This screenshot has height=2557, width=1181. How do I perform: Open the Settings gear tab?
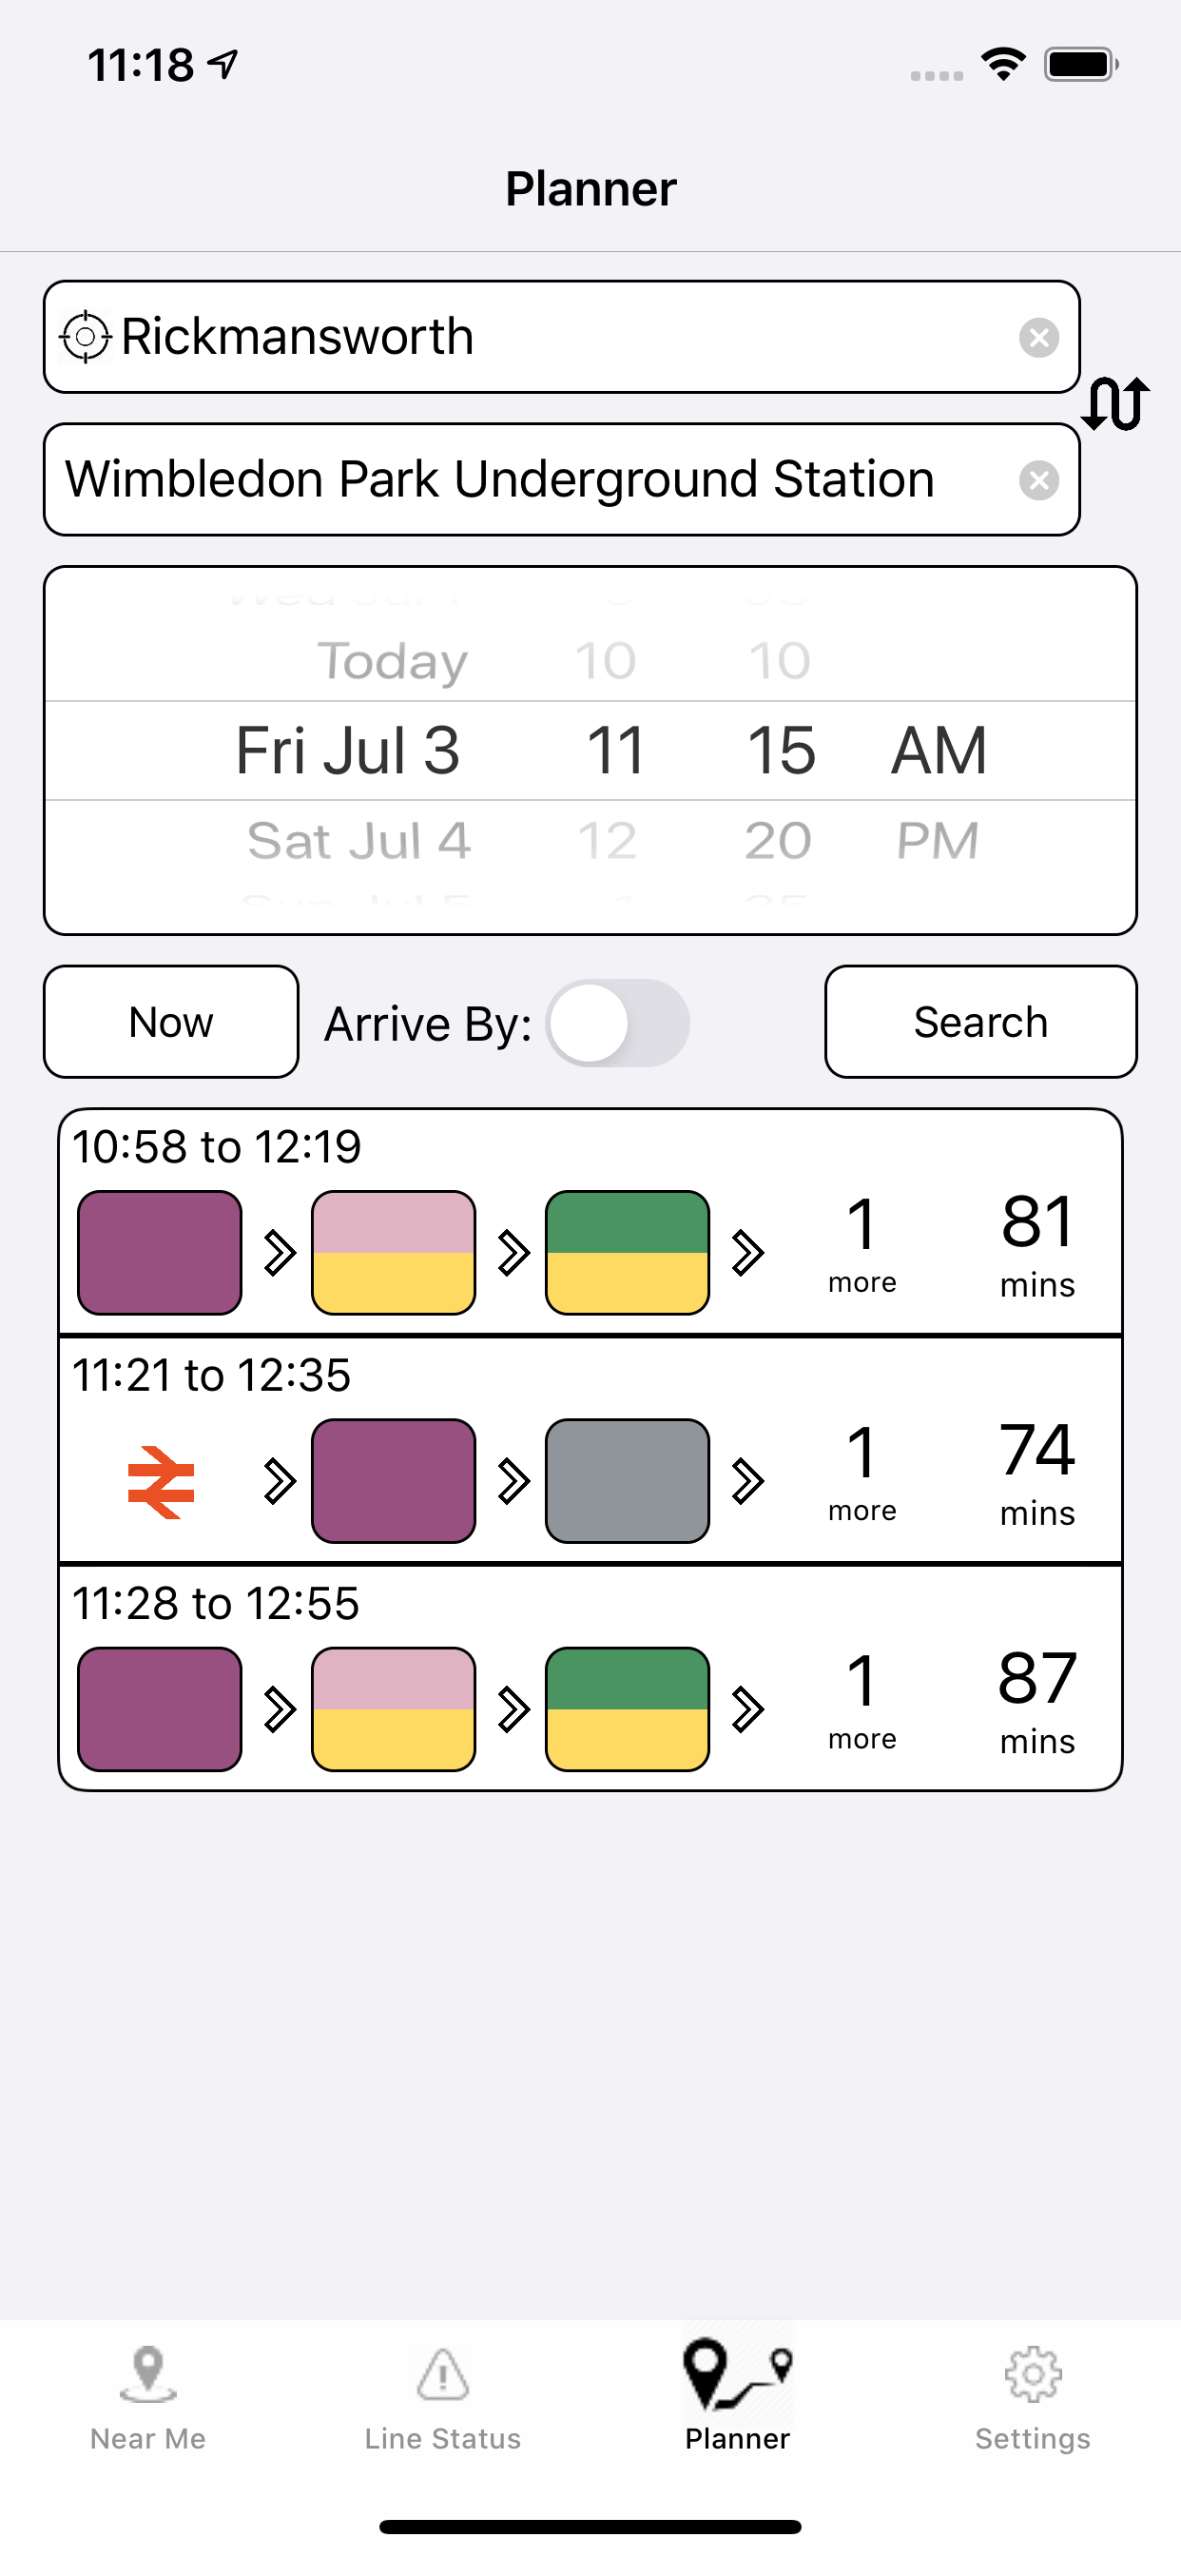(1032, 2398)
